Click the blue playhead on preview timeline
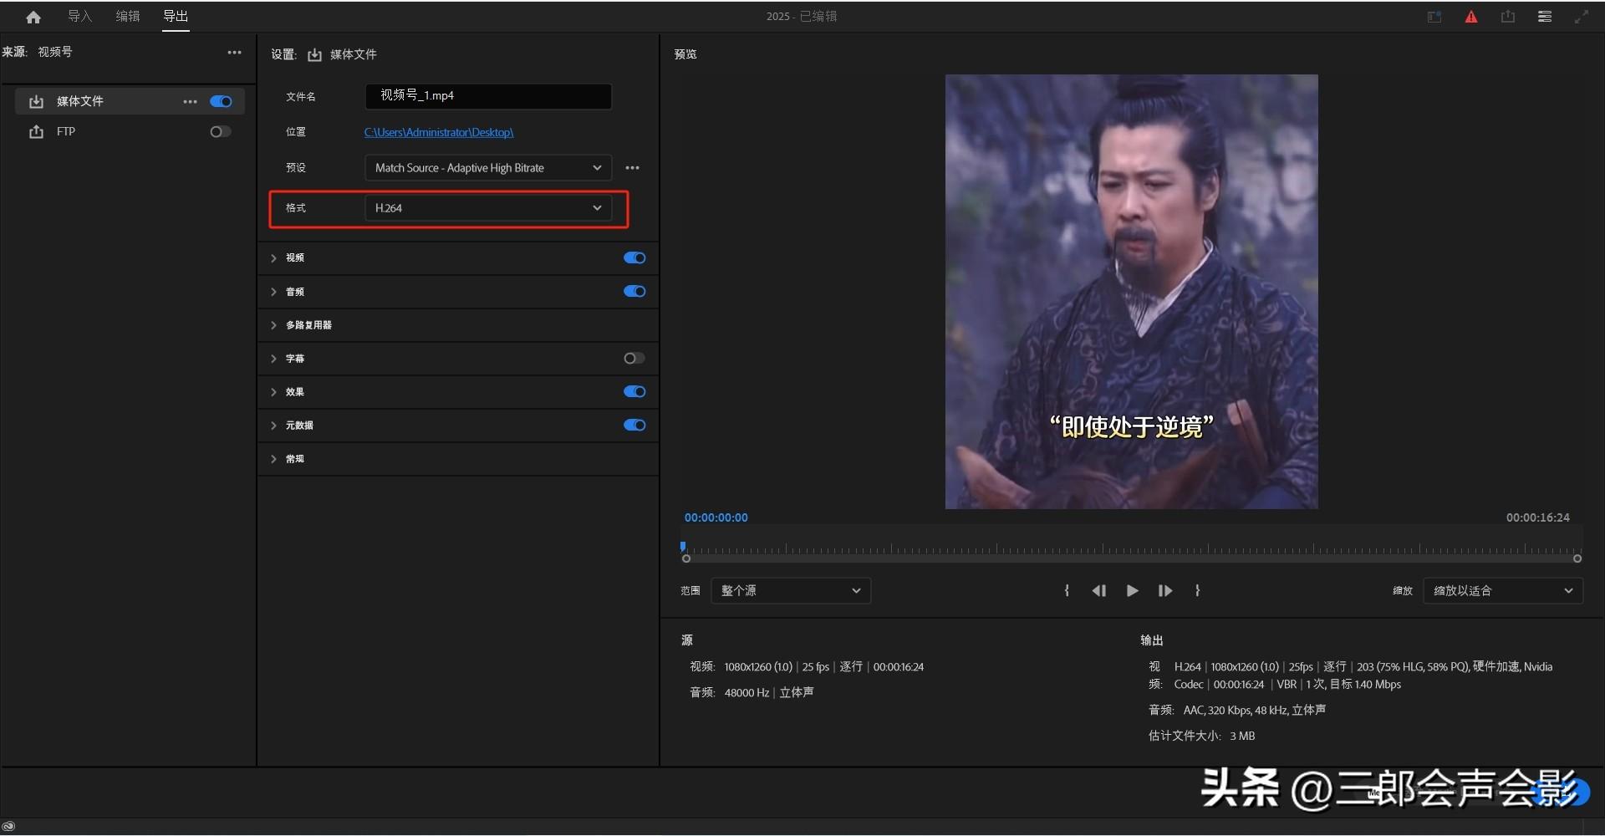Image resolution: width=1605 pixels, height=836 pixels. point(683,547)
